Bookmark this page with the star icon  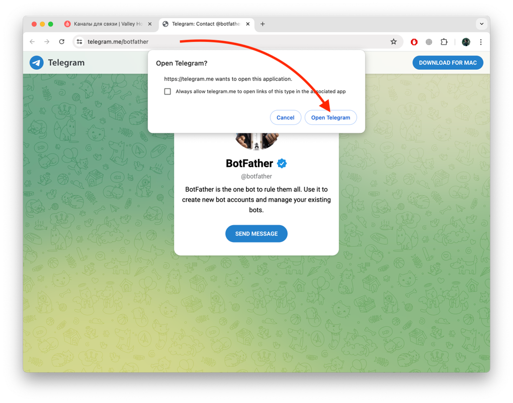[x=394, y=42]
